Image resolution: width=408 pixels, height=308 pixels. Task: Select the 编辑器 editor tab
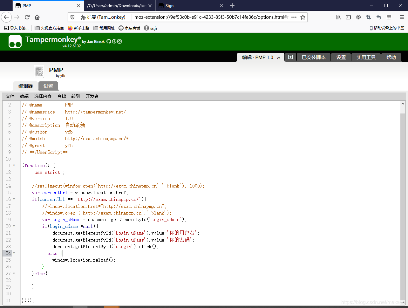25,86
